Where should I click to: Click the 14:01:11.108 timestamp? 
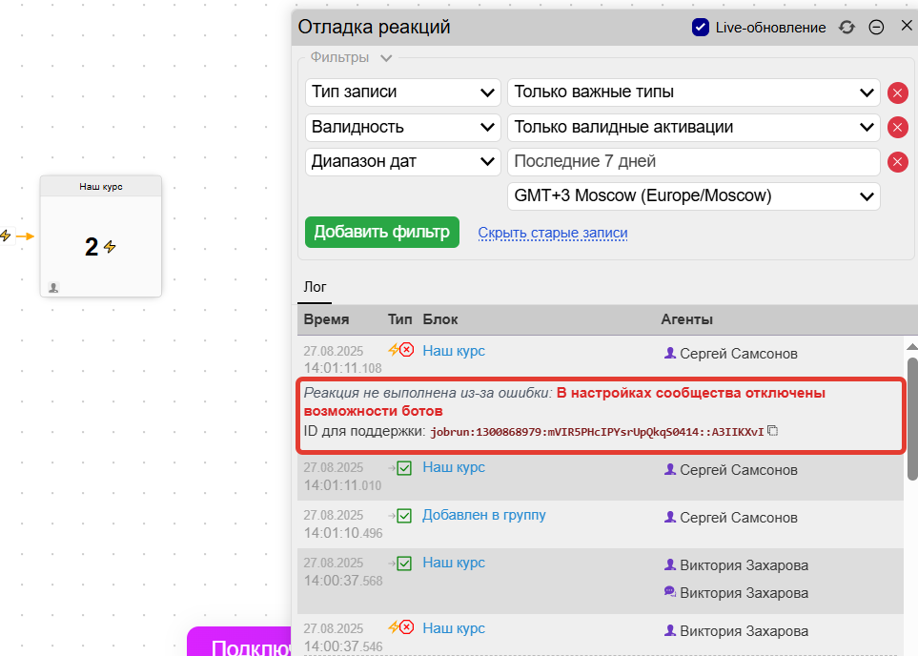pyautogui.click(x=342, y=359)
